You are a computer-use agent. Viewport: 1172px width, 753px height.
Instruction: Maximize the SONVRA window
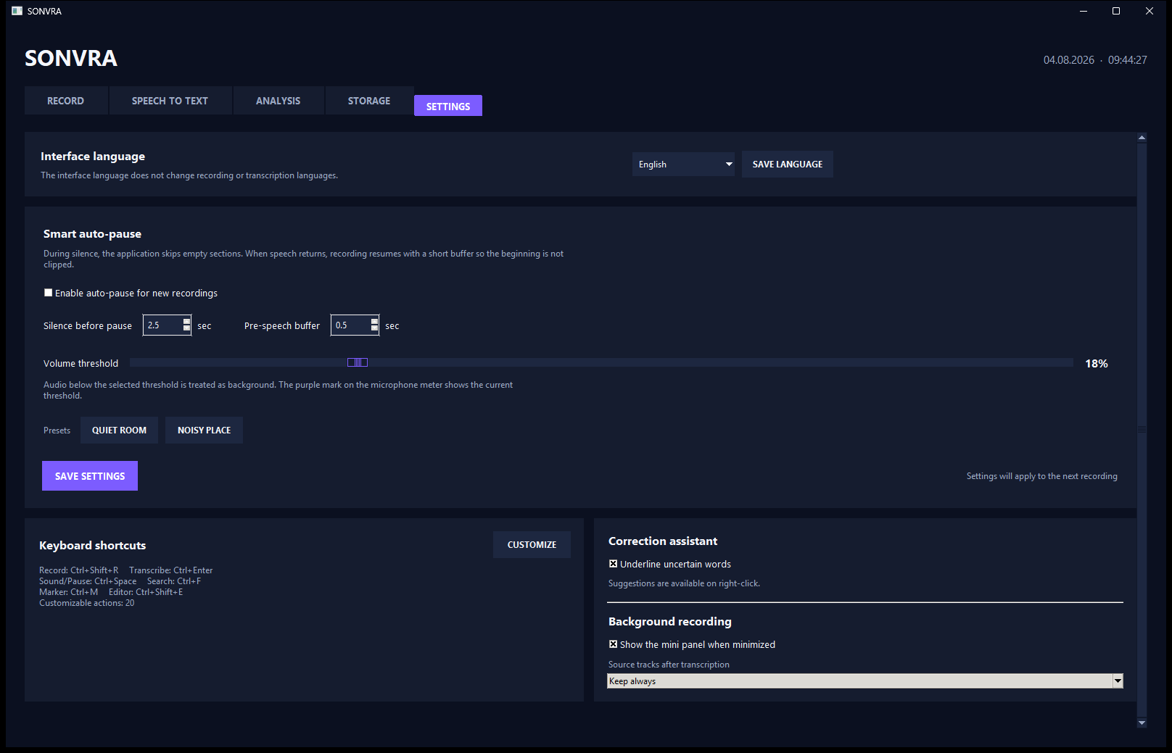1116,11
